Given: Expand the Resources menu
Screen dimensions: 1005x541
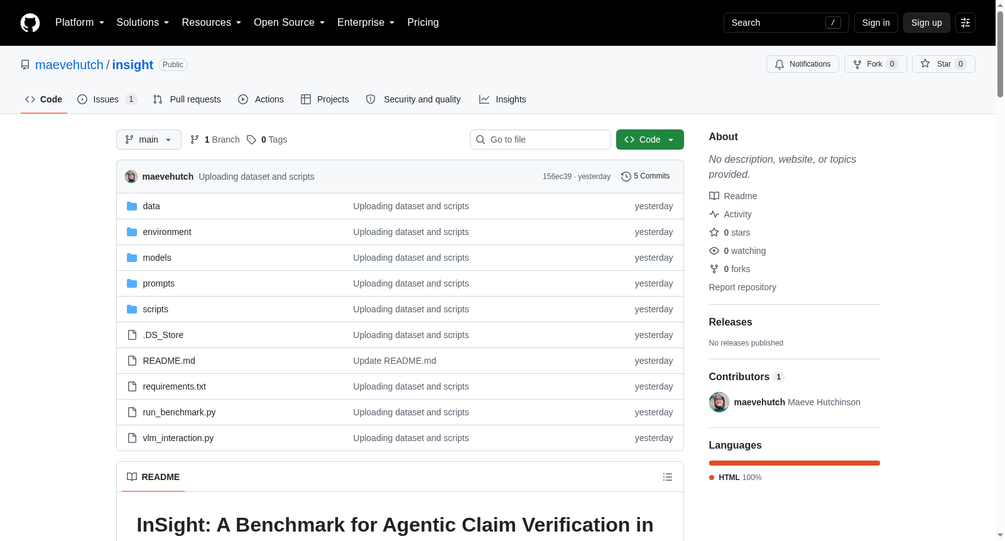Looking at the screenshot, I should pyautogui.click(x=212, y=23).
